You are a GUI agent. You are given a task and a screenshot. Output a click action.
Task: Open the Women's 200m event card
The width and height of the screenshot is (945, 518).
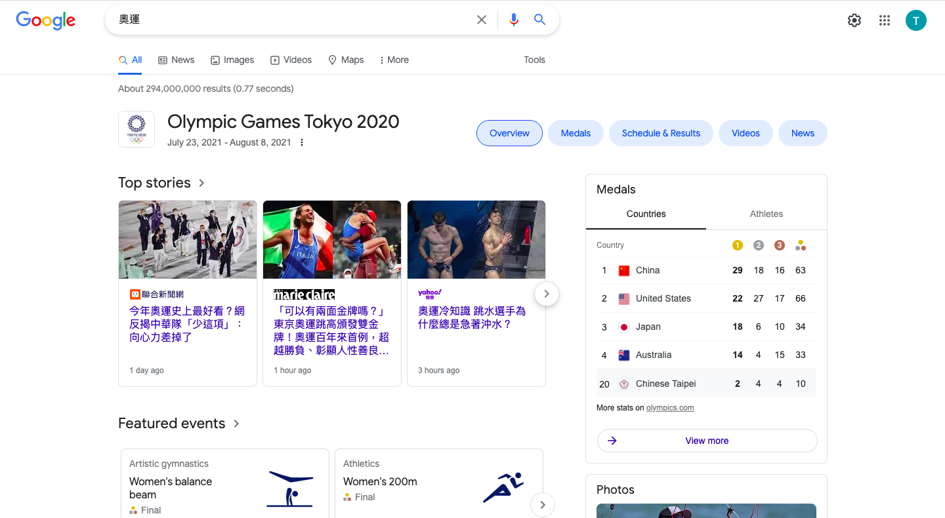coord(439,484)
